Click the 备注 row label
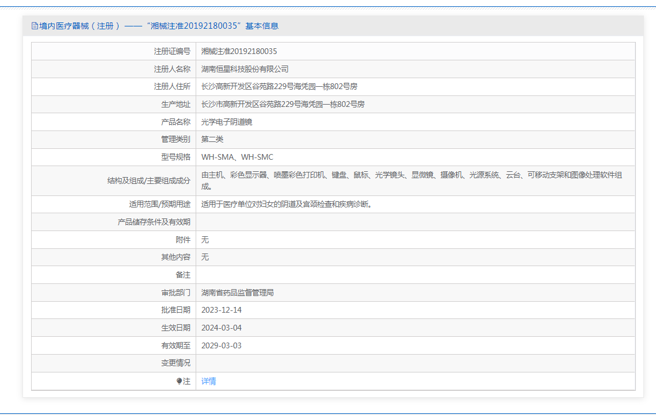Image resolution: width=656 pixels, height=415 pixels. pyautogui.click(x=183, y=275)
